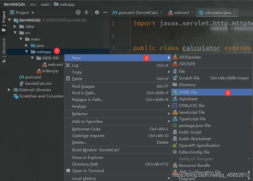Choose Copy from context menu
This screenshot has height=181, width=253.
(x=118, y=72)
